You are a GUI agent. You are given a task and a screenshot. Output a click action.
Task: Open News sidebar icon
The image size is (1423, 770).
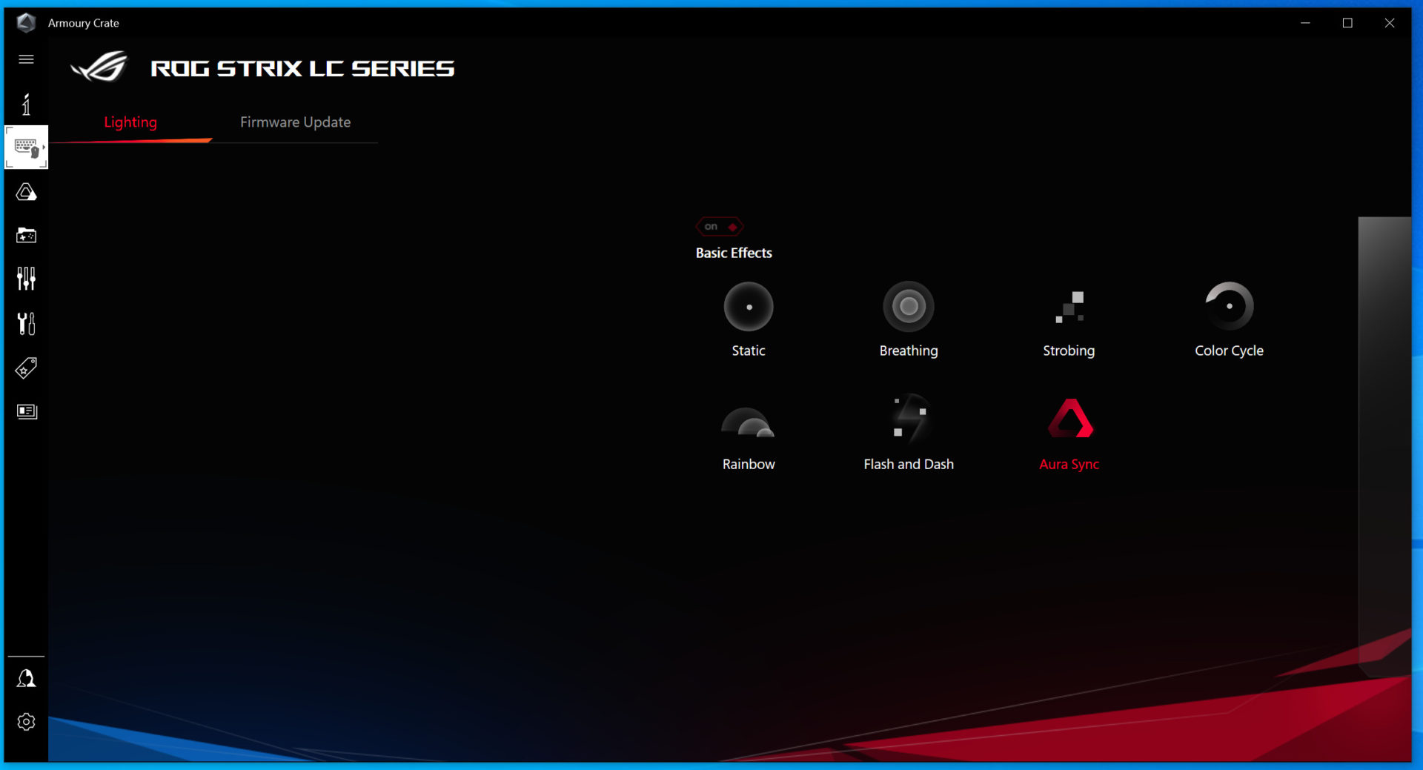(27, 411)
